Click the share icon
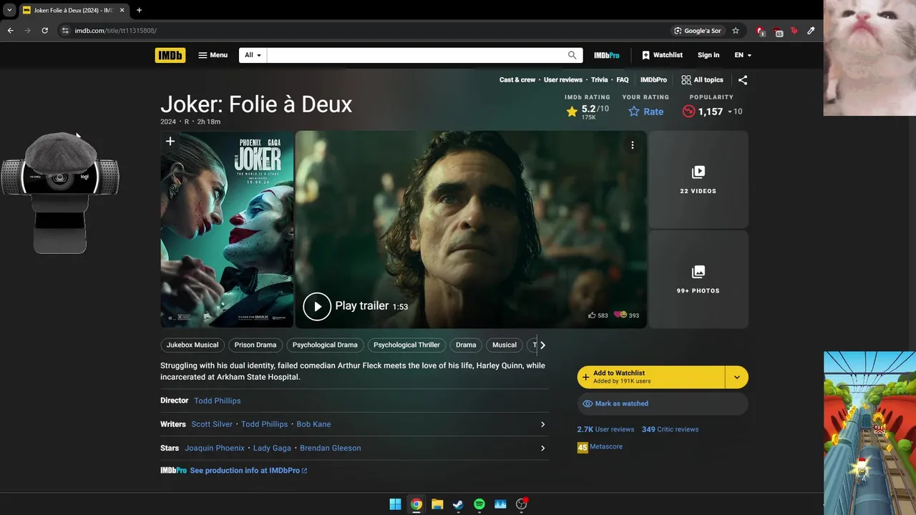916x515 pixels. pyautogui.click(x=743, y=80)
